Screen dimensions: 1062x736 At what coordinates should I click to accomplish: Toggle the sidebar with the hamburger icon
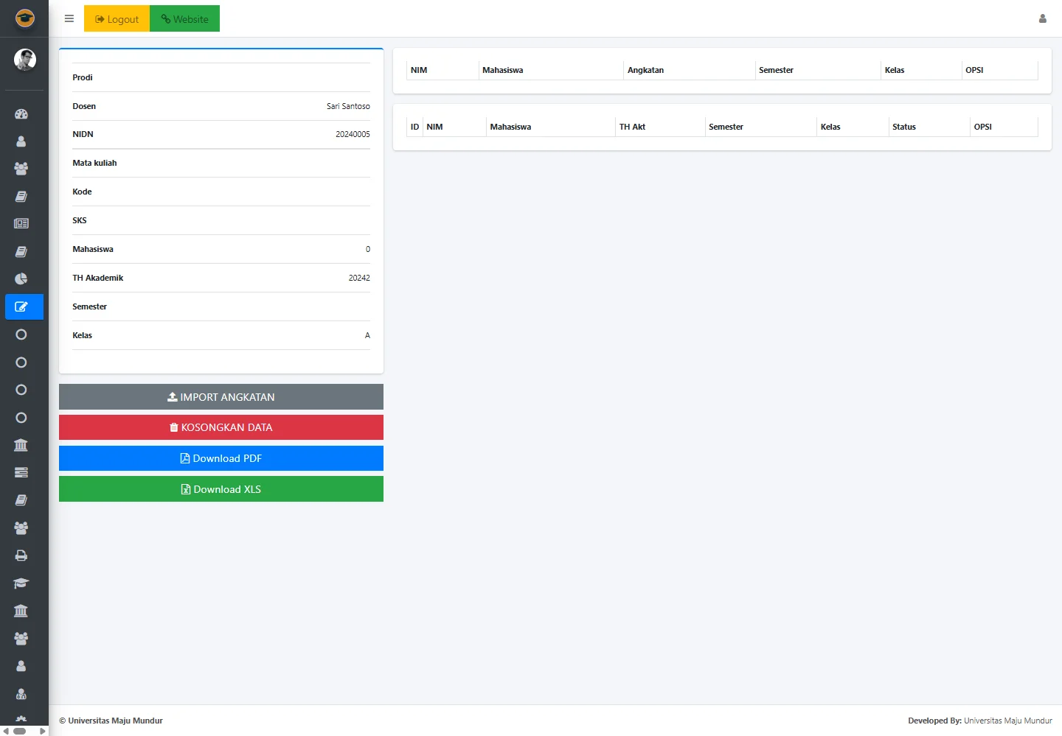click(69, 19)
